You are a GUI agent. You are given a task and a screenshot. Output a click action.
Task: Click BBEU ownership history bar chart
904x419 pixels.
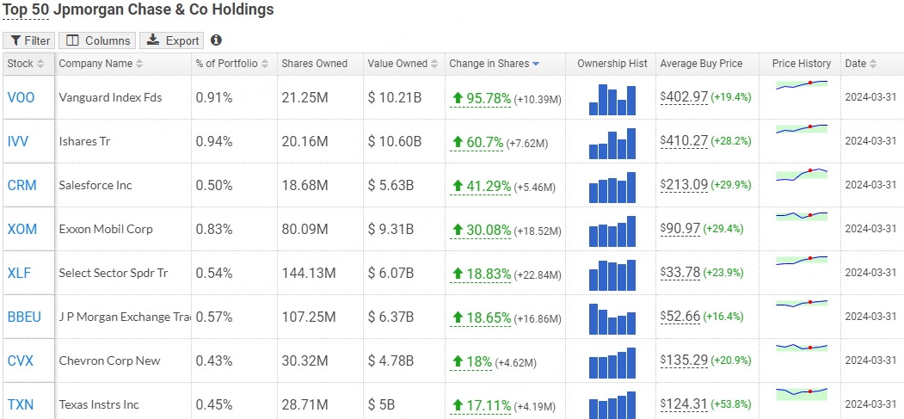[612, 318]
